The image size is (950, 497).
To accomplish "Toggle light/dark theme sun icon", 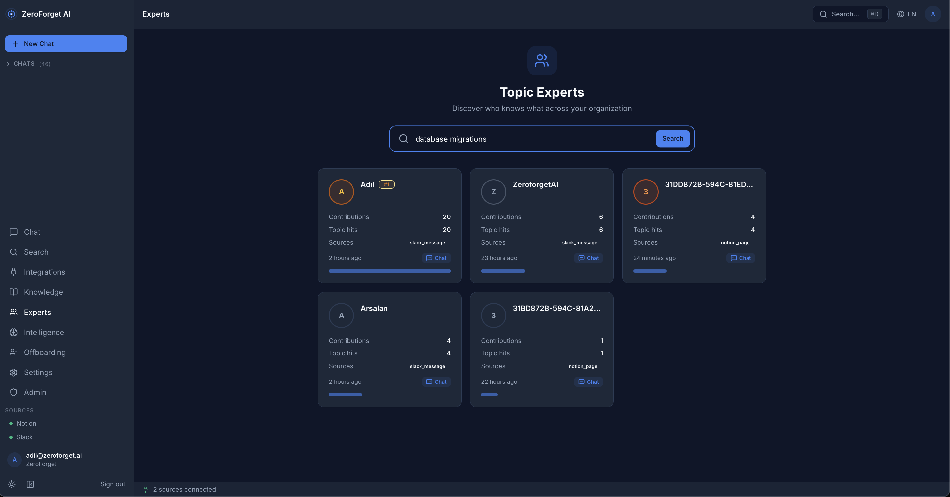I will (12, 484).
